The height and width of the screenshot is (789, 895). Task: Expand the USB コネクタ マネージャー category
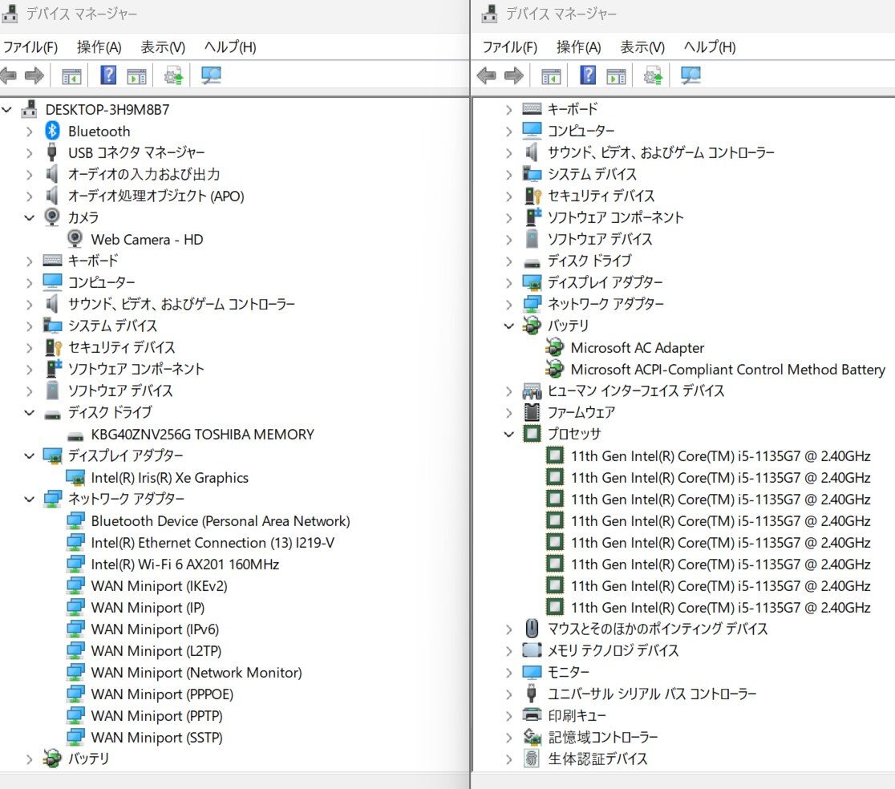tap(30, 152)
